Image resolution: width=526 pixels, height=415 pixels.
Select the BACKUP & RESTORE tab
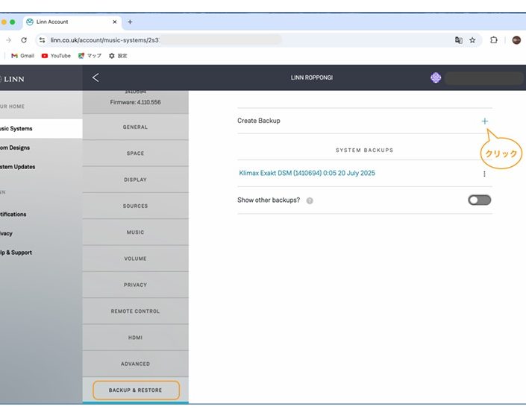(136, 390)
